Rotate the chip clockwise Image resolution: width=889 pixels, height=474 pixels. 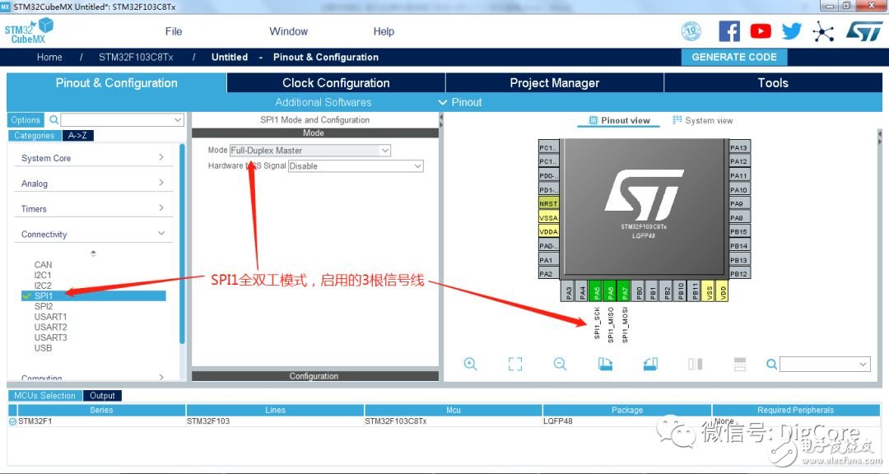(605, 364)
